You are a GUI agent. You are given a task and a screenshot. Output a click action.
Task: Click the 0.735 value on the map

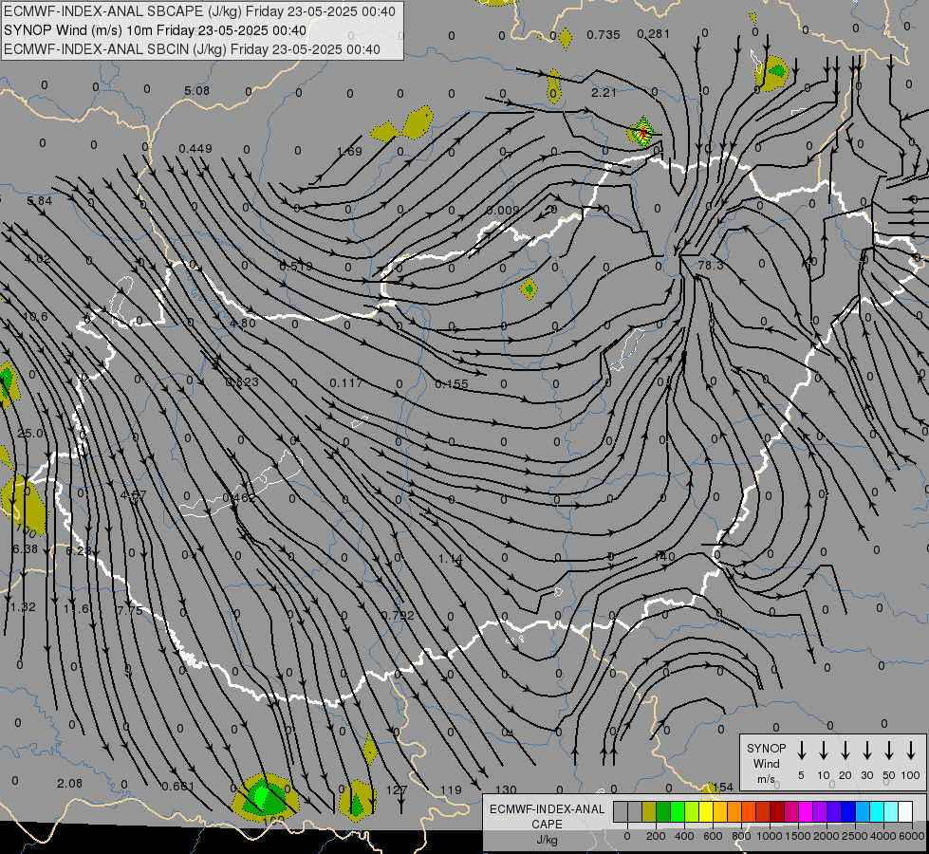[604, 35]
